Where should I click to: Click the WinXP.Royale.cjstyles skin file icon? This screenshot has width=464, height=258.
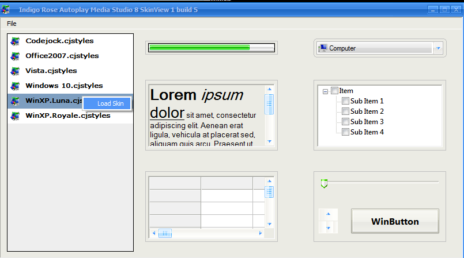pos(15,115)
